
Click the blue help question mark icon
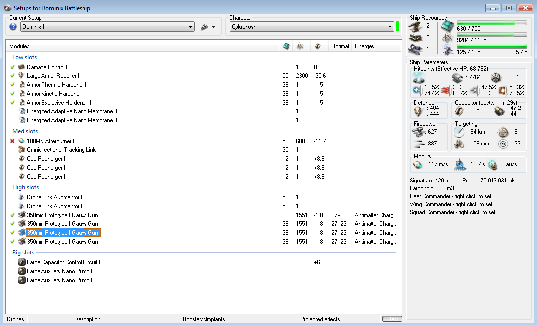[13, 27]
